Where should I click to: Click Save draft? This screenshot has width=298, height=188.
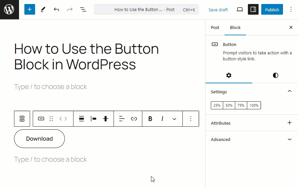(x=218, y=10)
